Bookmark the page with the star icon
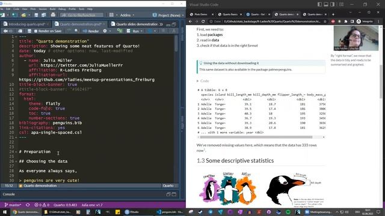Screen dimensions: 385x216 pos(325,22)
